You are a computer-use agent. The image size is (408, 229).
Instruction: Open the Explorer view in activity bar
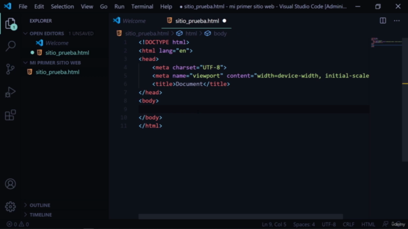pos(10,24)
